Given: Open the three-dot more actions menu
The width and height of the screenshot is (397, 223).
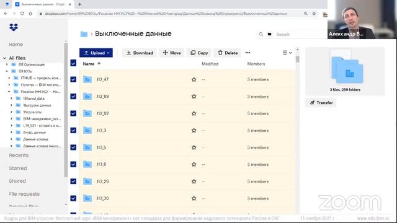Looking at the screenshot, I should (248, 53).
